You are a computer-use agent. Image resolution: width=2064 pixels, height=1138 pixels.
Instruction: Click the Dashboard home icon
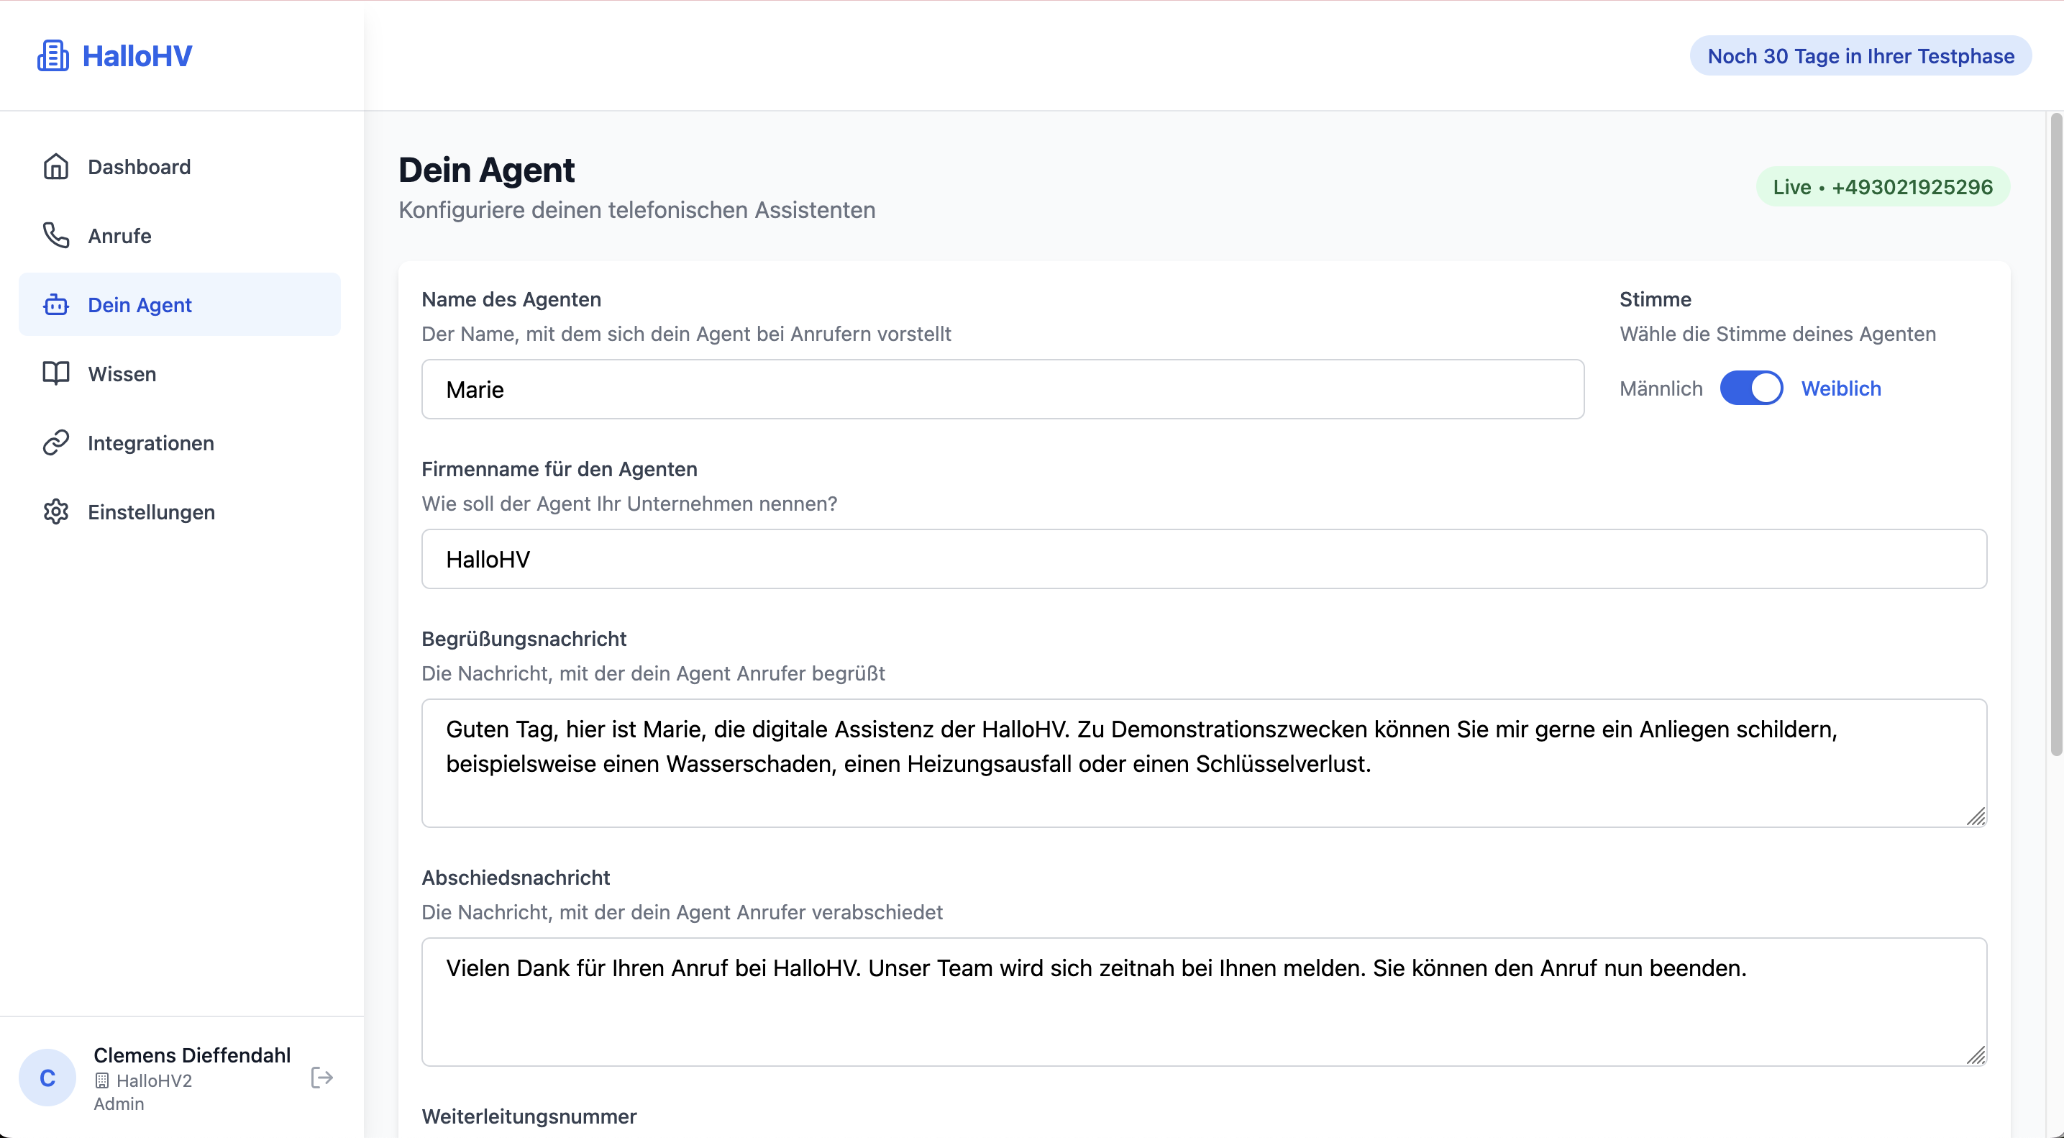pyautogui.click(x=56, y=167)
